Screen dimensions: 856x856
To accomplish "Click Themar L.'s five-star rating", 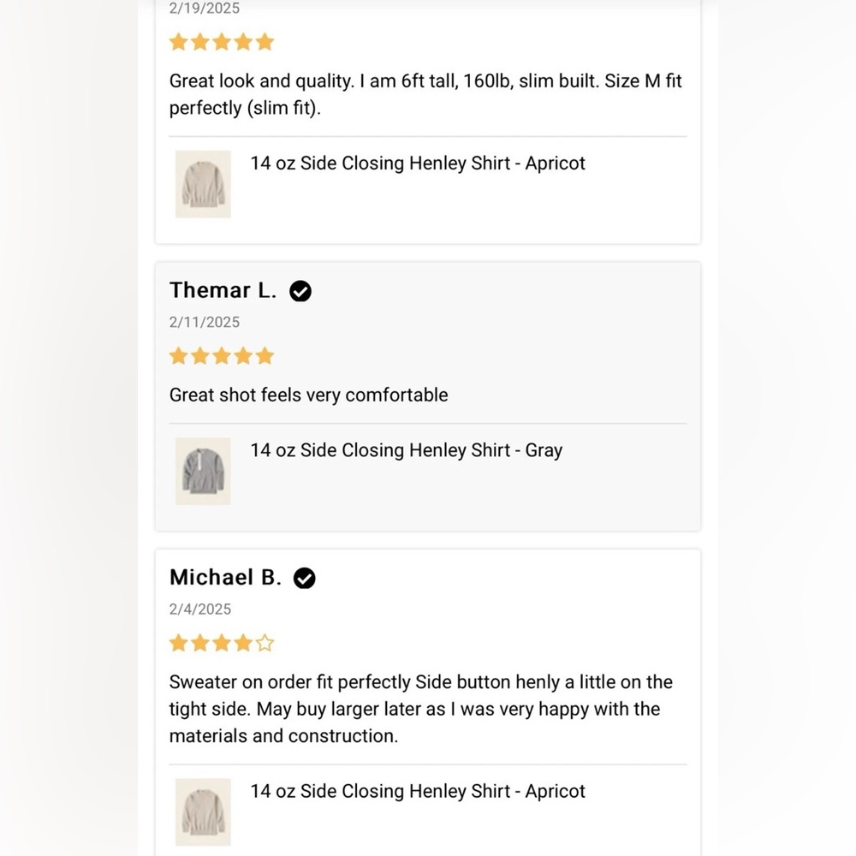I will tap(221, 356).
